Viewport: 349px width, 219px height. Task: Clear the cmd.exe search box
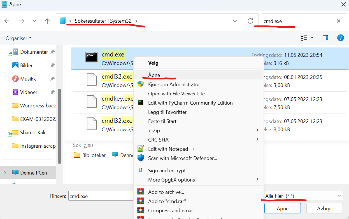[x=338, y=21]
